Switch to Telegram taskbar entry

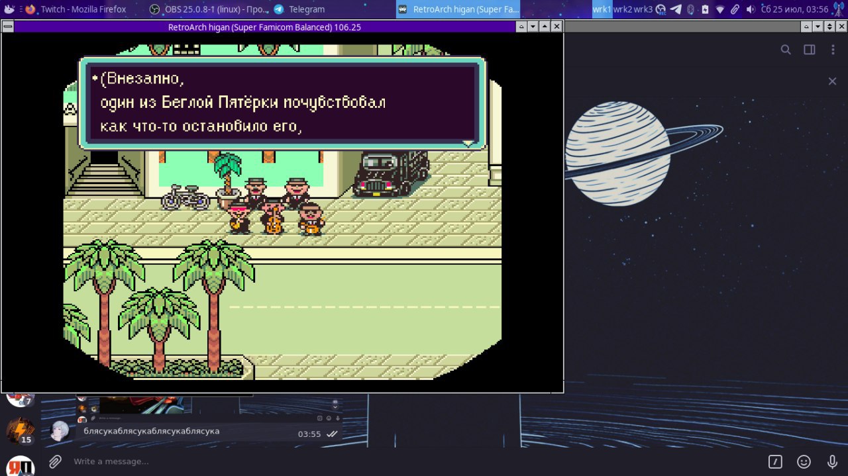(299, 9)
